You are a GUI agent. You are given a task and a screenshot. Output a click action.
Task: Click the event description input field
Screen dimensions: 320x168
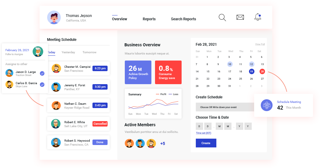click(225, 107)
